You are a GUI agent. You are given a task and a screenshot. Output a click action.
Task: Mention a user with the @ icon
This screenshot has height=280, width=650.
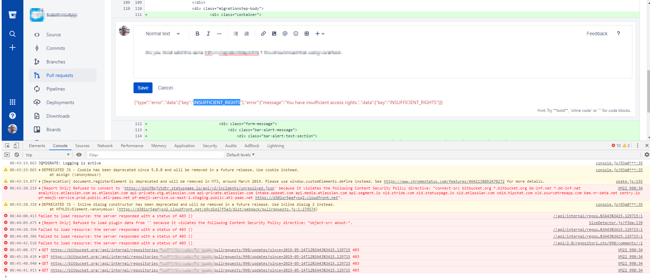tap(285, 34)
